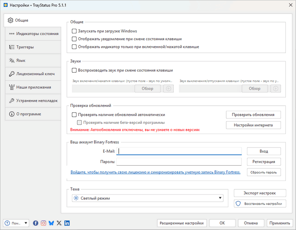Screen dimensions: 296x230
Task: Open Расширенные настройки
Action: pos(182,223)
